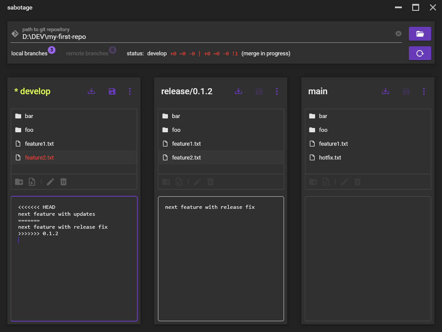Open bar folder in release/0.1.2 branch
442x332 pixels.
coord(221,116)
